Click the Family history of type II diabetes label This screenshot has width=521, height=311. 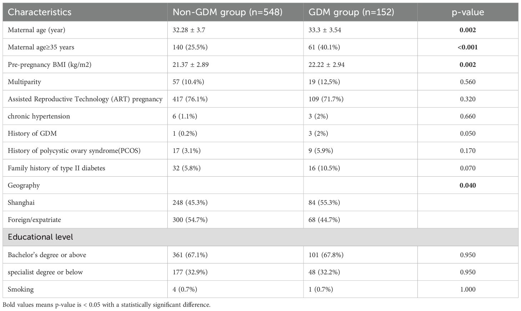pyautogui.click(x=56, y=168)
